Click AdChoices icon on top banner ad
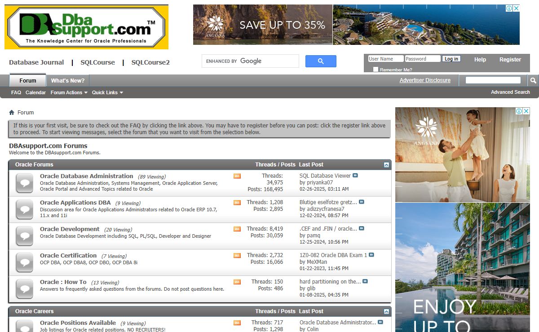 509,8
